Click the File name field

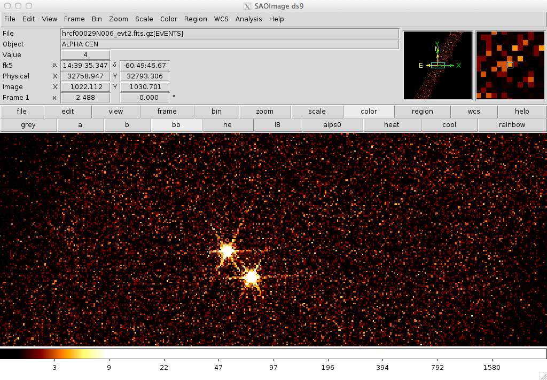[x=230, y=34]
